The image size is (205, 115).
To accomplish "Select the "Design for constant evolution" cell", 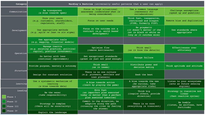I will pyautogui.click(x=52, y=75).
